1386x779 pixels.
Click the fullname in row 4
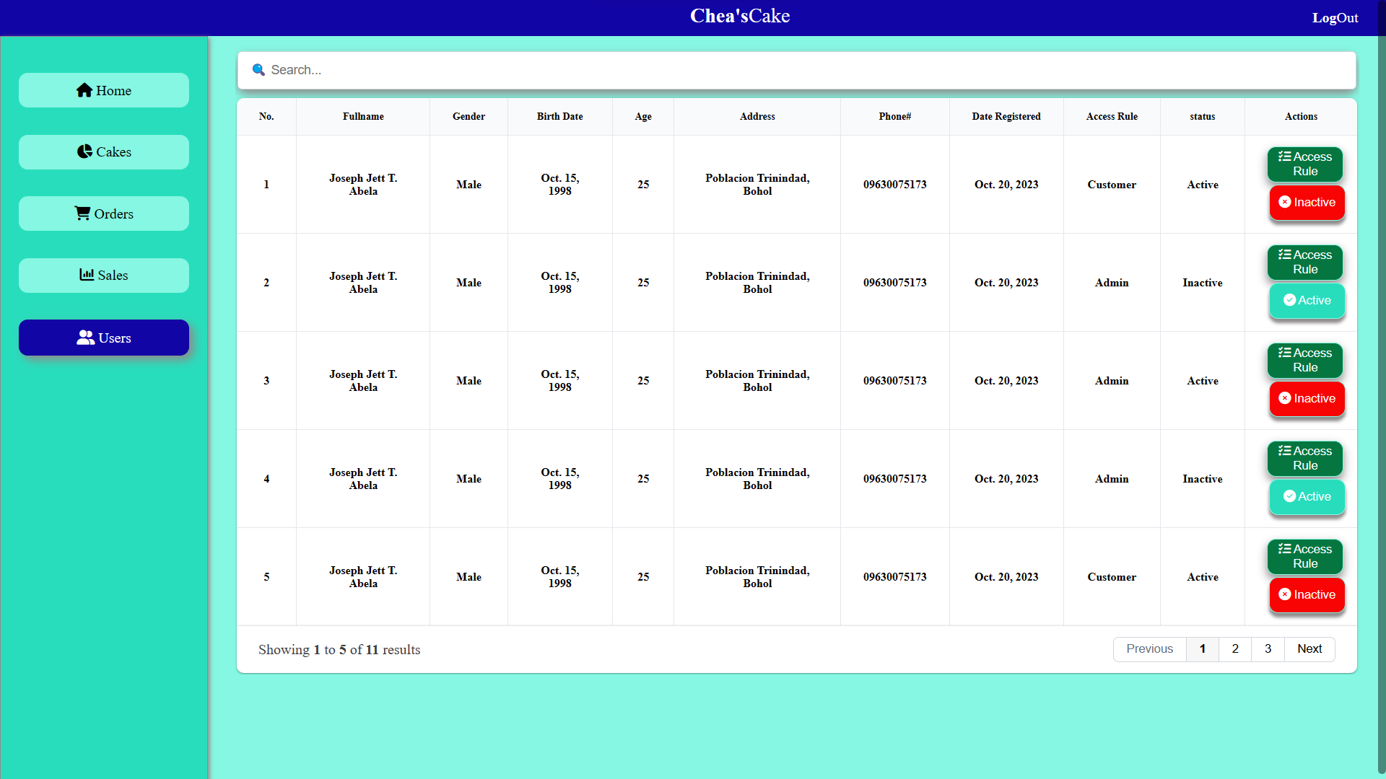tap(363, 479)
